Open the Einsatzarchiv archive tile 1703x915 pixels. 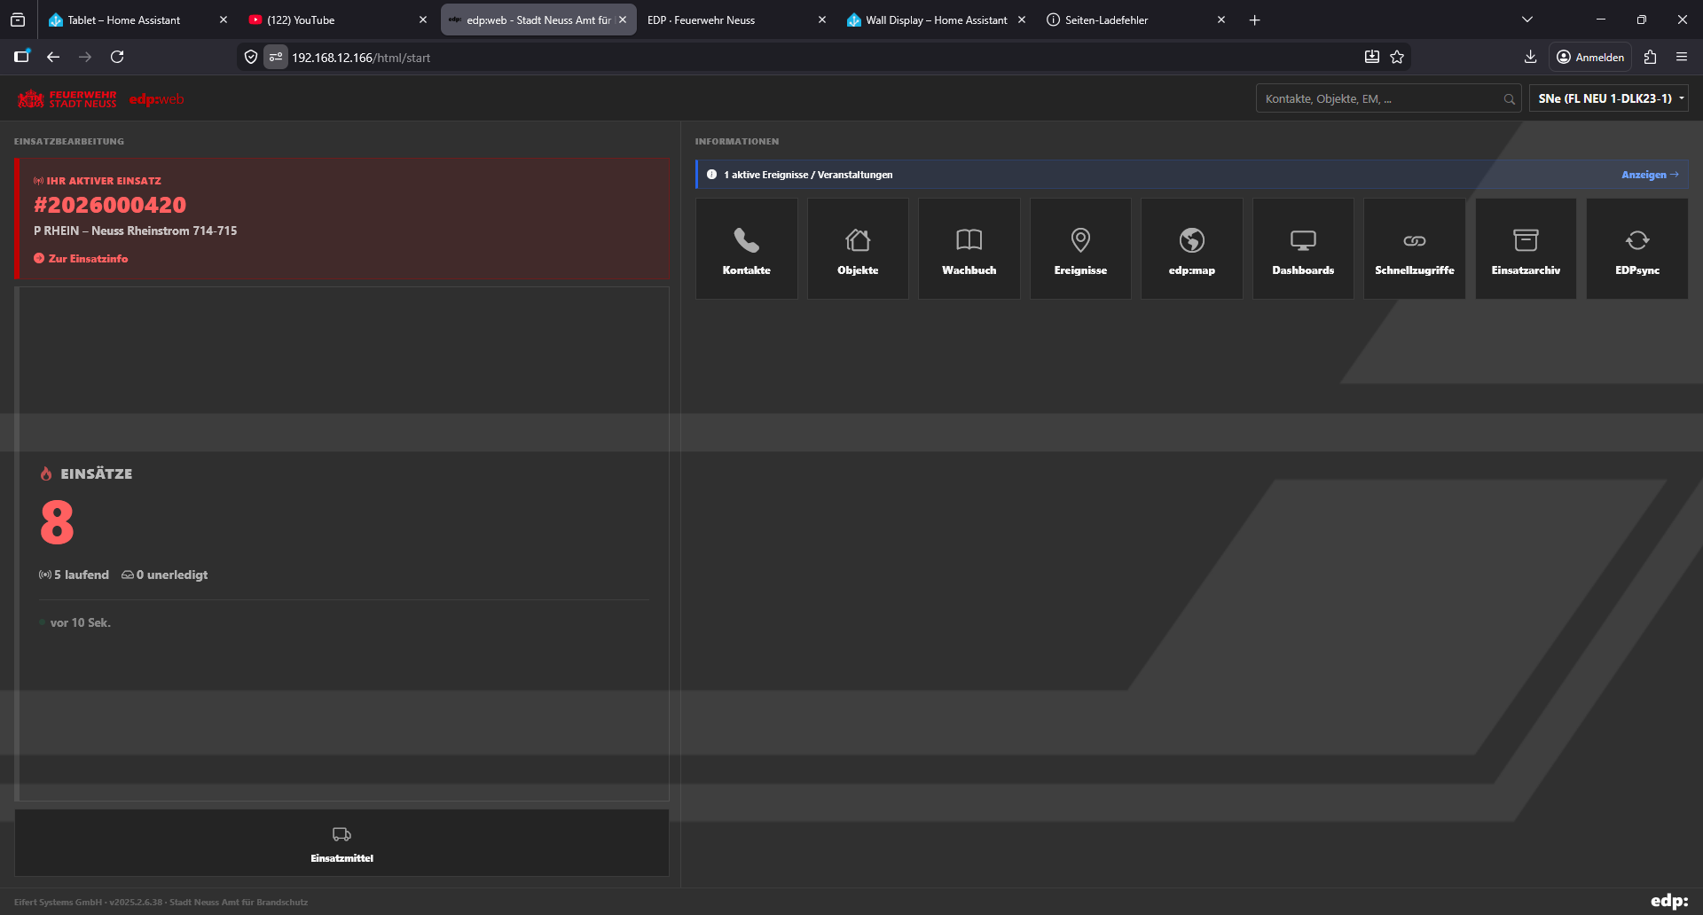pos(1526,249)
